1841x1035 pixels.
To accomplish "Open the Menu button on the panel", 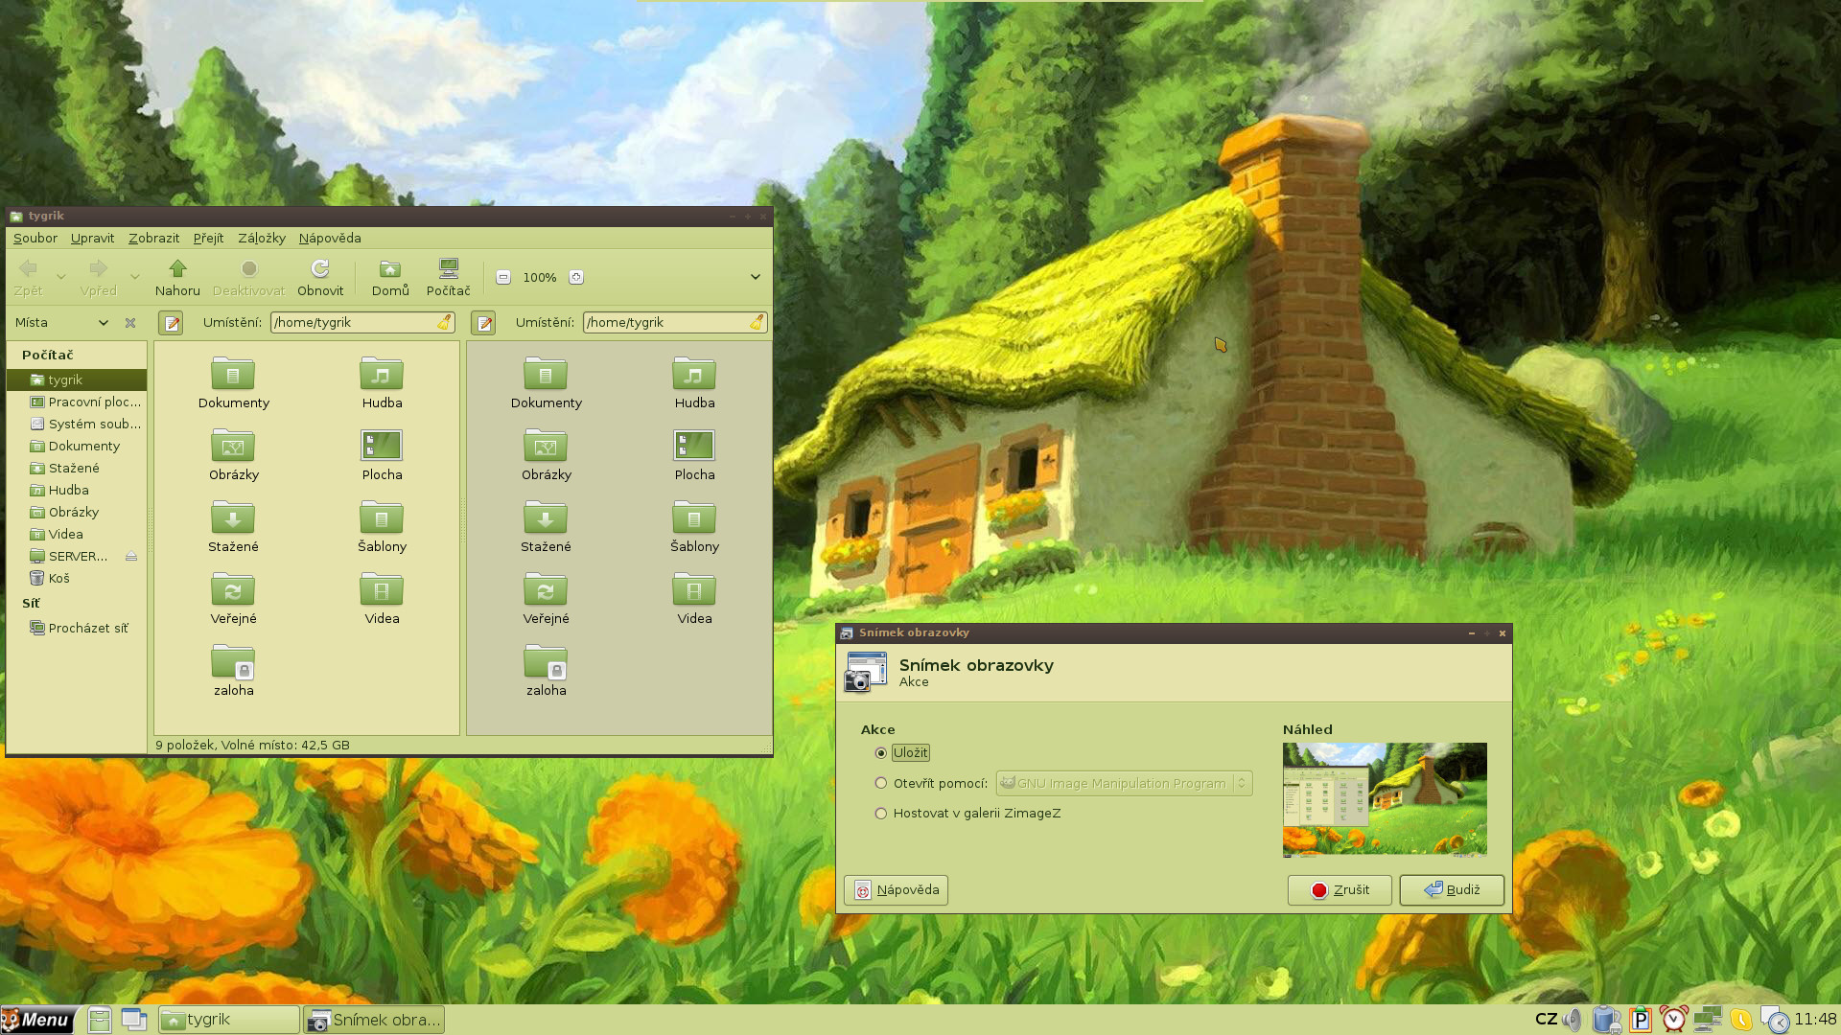I will [39, 1020].
